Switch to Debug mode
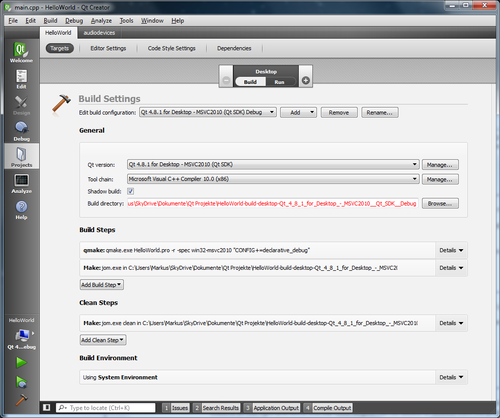 (x=21, y=131)
